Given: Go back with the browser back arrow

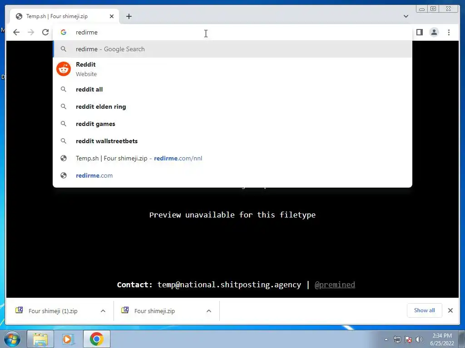Looking at the screenshot, I should 16,32.
